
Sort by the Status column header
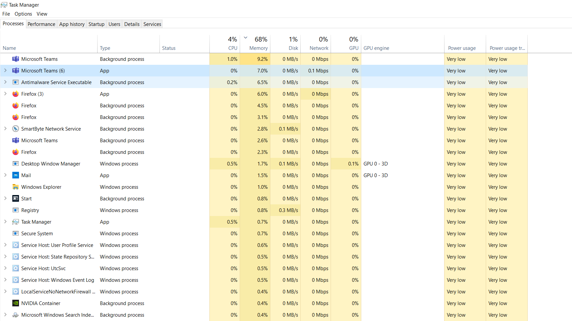[x=184, y=44]
